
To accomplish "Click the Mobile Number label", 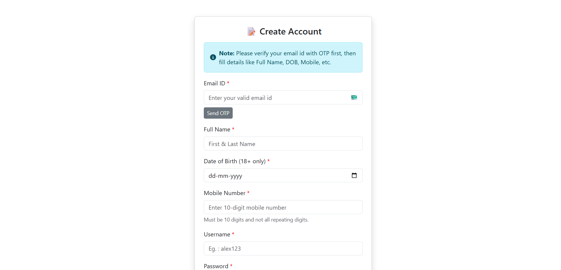I will [x=225, y=193].
